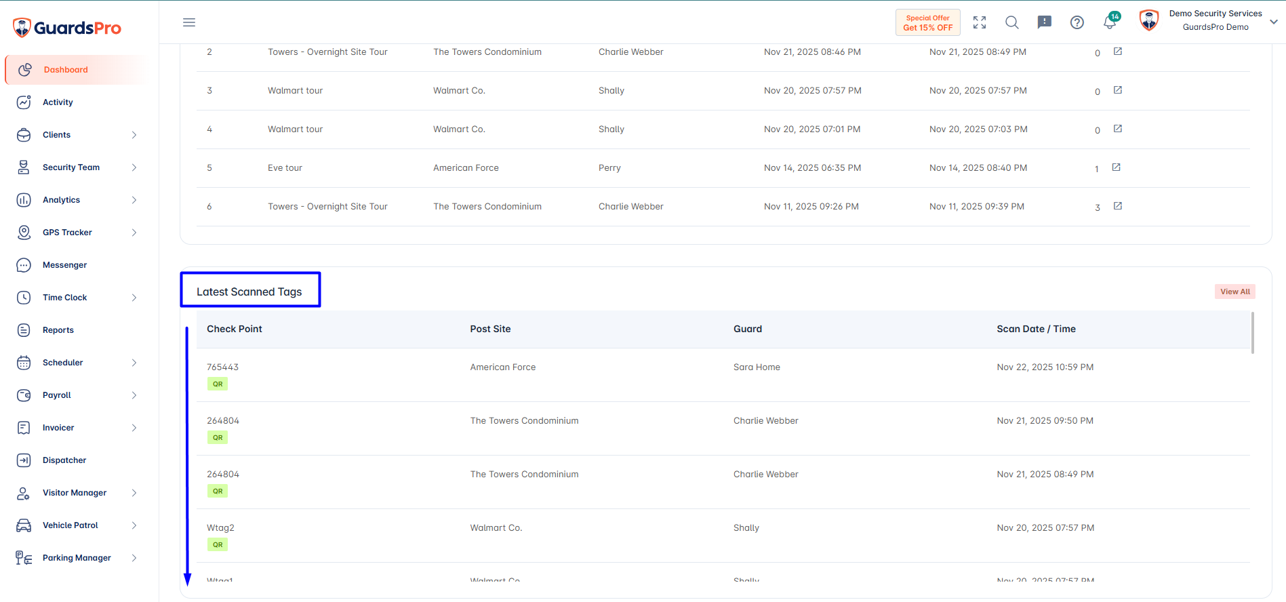Toggle the hamburger sidebar menu
The height and width of the screenshot is (602, 1286).
[x=189, y=22]
